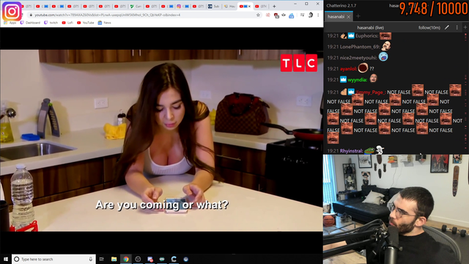
Task: Click username wyyndia in chat
Action: [x=357, y=80]
